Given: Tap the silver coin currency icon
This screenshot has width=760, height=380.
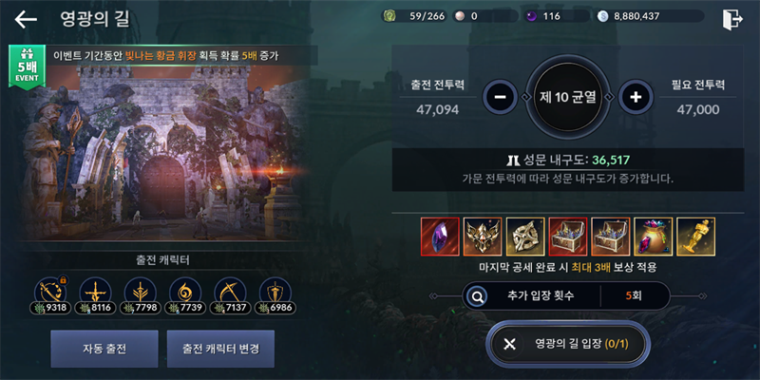Looking at the screenshot, I should (604, 16).
